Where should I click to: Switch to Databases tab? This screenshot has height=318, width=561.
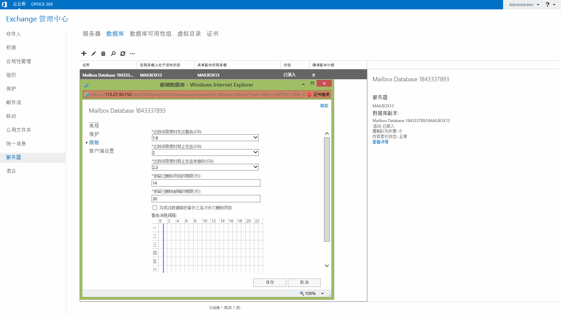coord(115,34)
